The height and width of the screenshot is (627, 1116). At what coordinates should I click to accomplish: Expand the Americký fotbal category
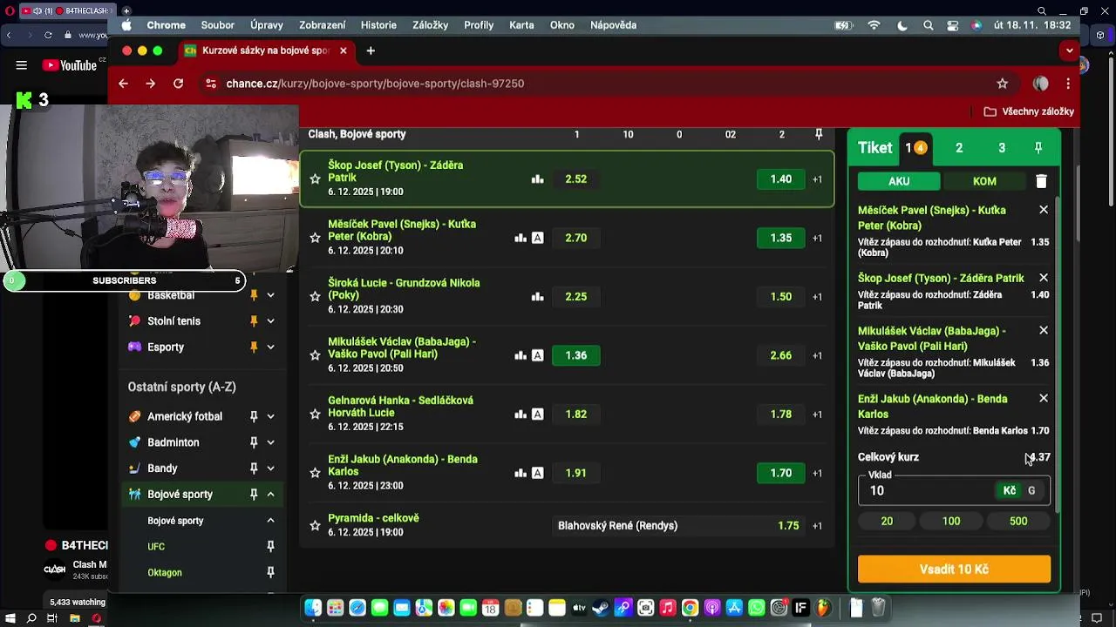click(270, 416)
